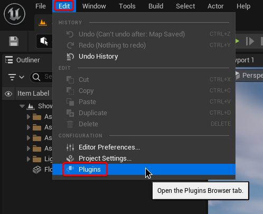This screenshot has width=263, height=214.
Task: Toggle the visibility eye column header
Action: coord(8,94)
